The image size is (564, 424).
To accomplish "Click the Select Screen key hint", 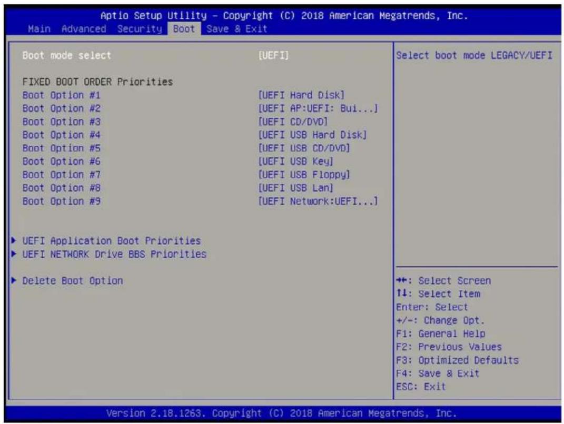I will pyautogui.click(x=443, y=280).
